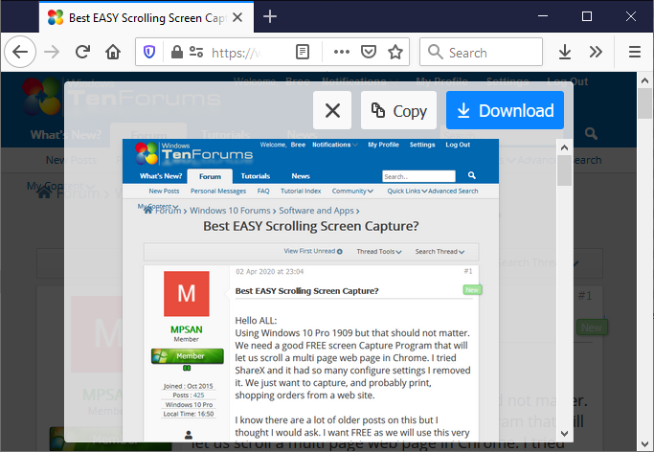Expand the My Content dropdown
The height and width of the screenshot is (452, 654).
158,207
